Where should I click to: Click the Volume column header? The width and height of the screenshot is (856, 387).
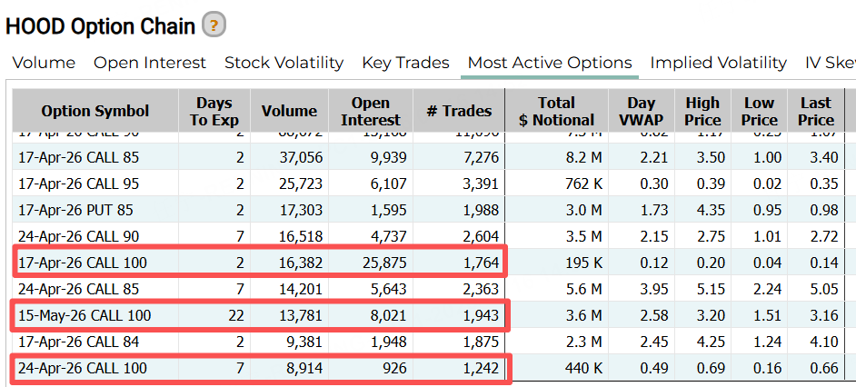289,111
